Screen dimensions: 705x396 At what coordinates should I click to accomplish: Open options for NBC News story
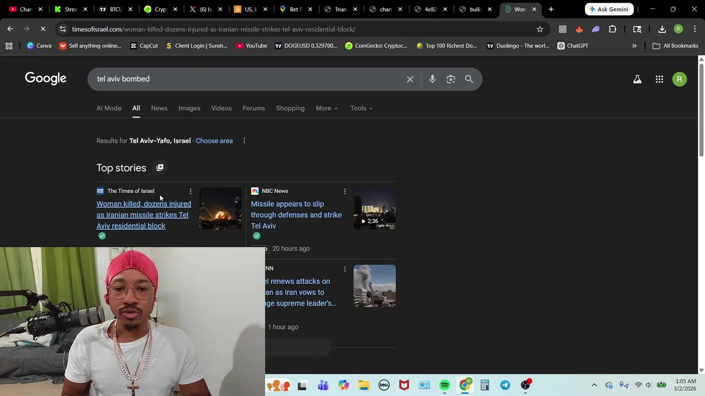345,191
